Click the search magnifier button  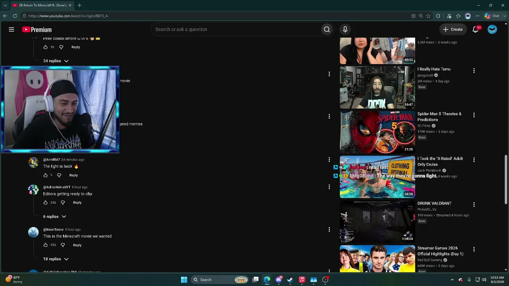click(327, 29)
